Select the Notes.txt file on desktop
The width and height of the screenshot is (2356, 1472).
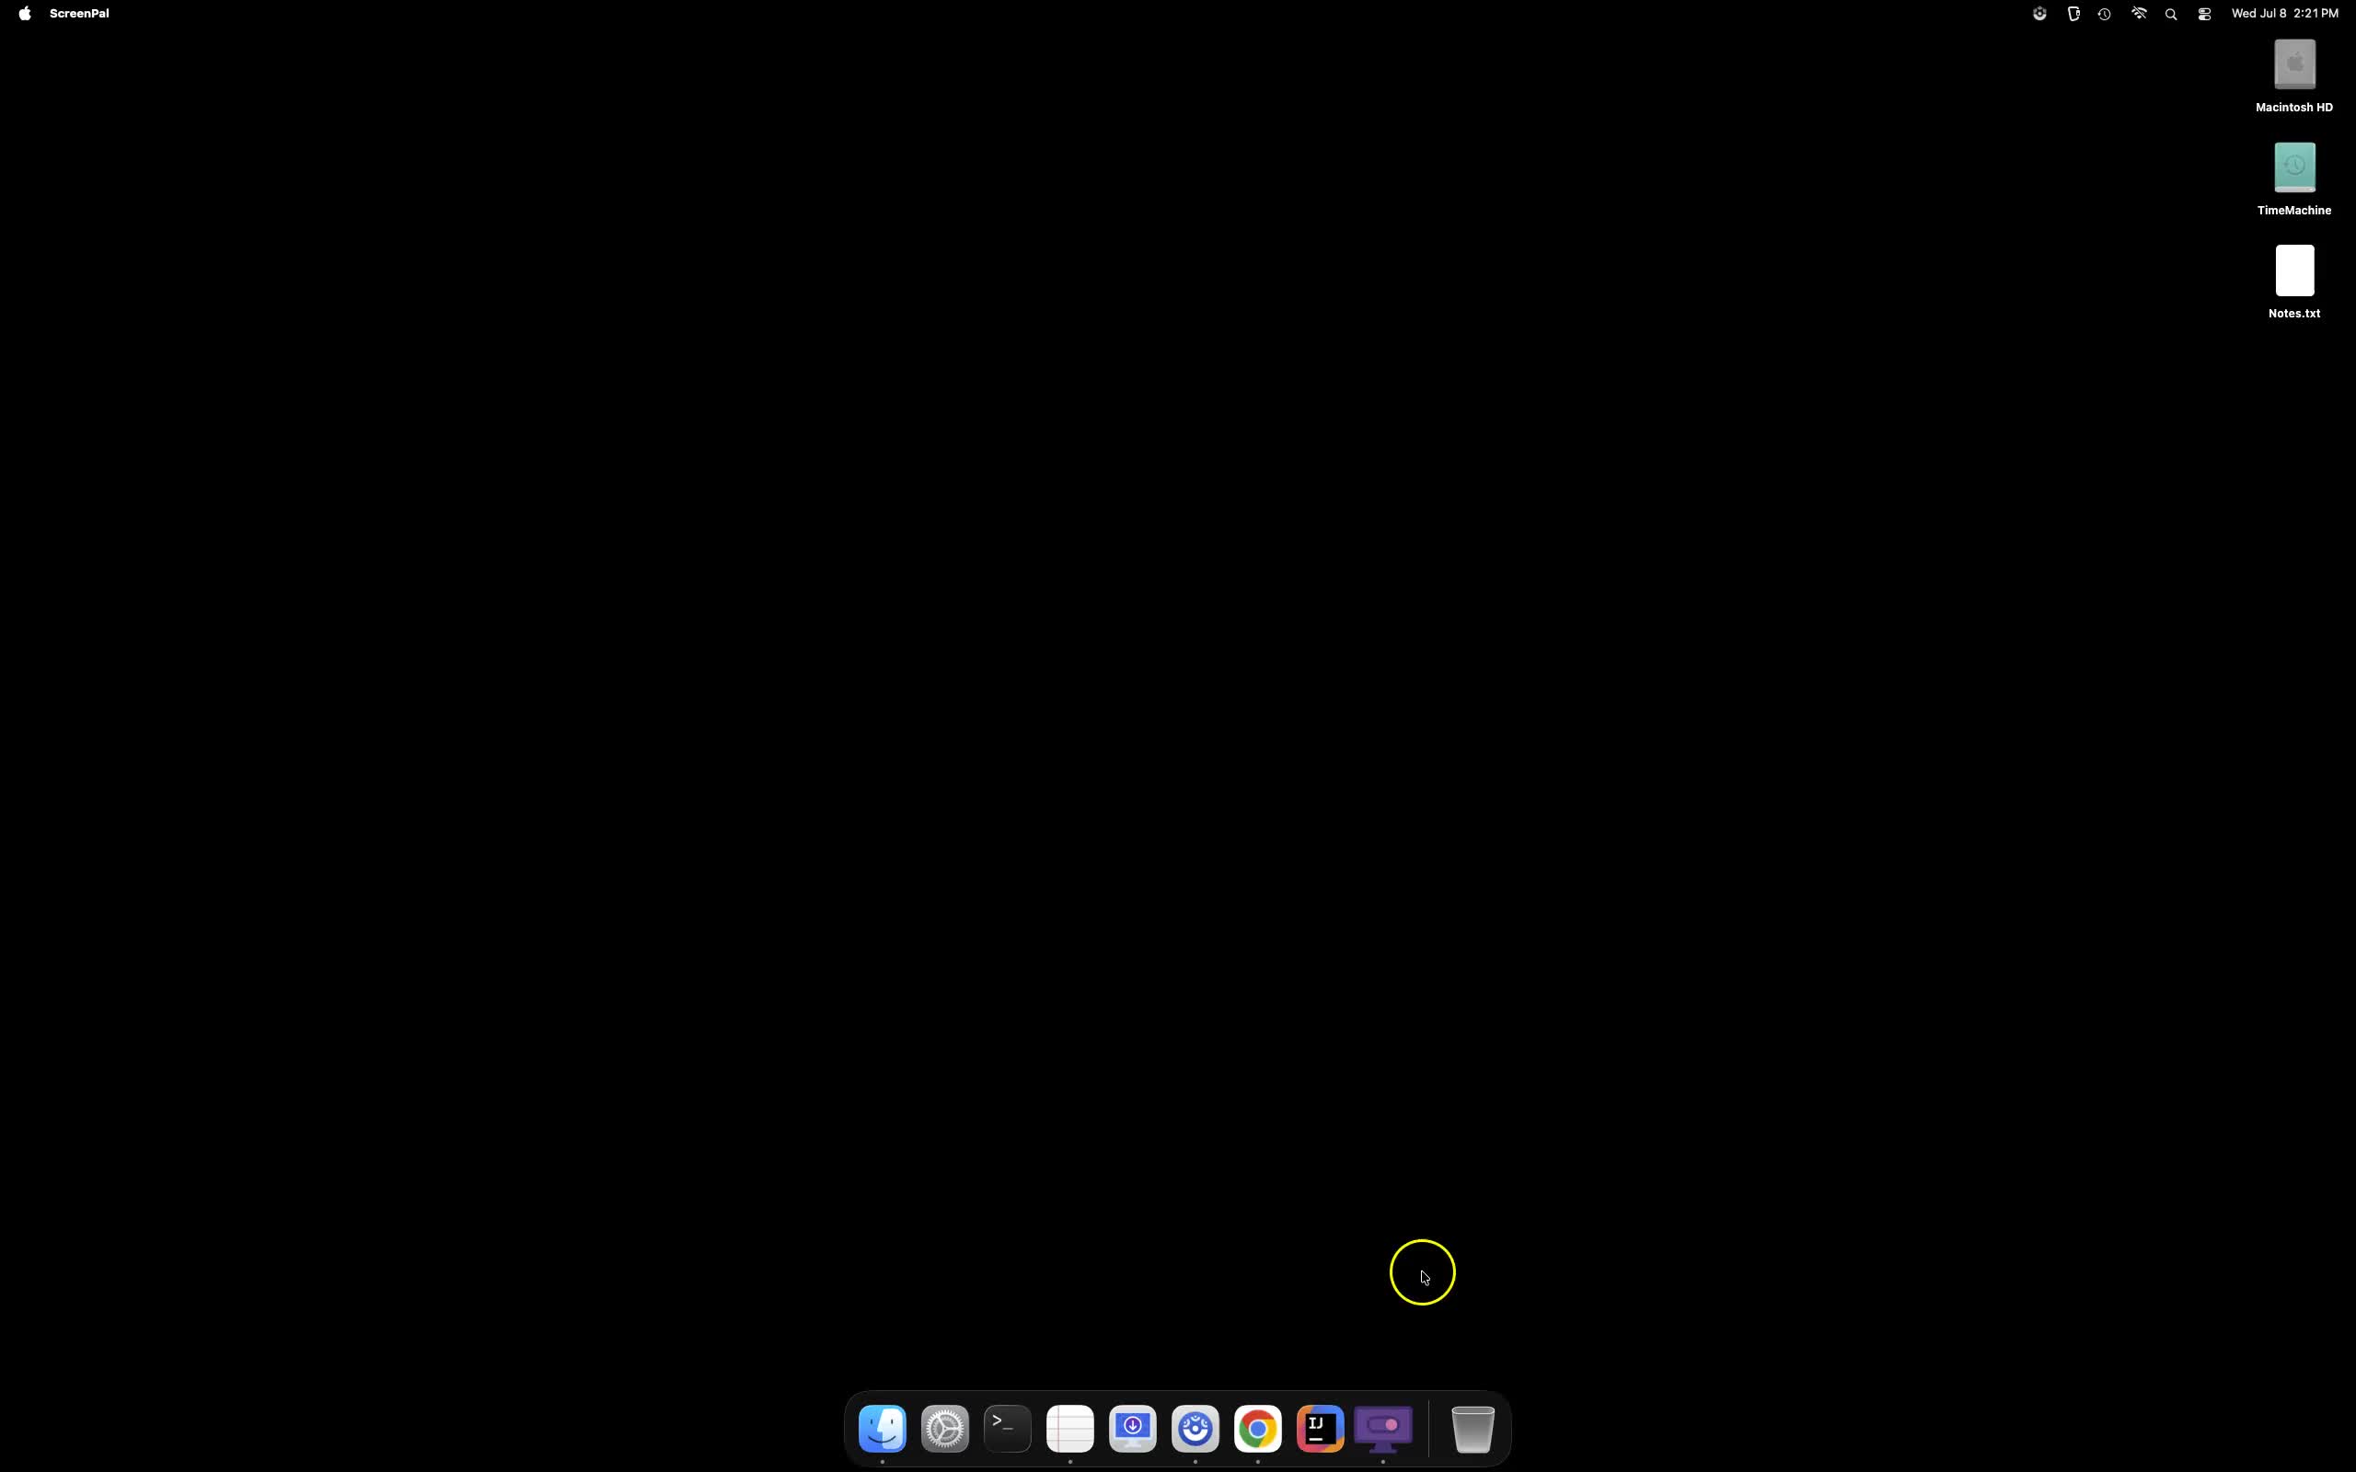click(2294, 282)
